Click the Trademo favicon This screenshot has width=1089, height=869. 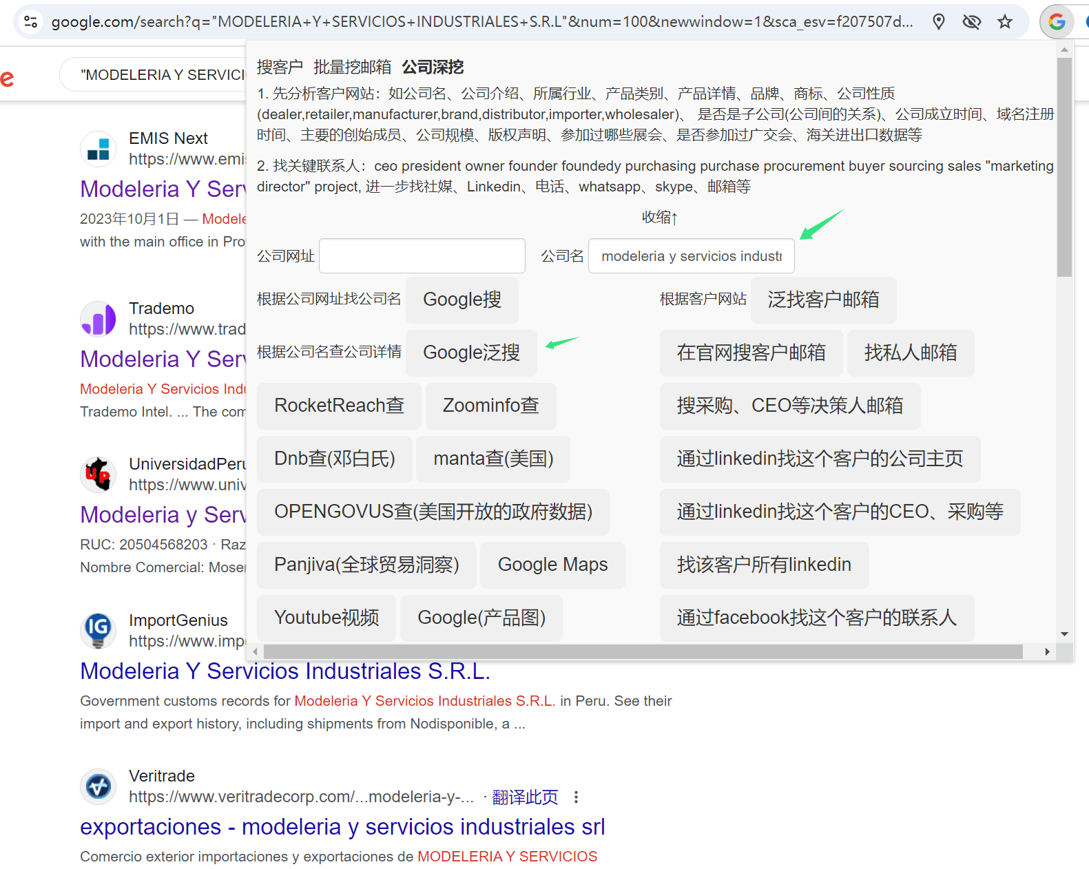pos(98,319)
